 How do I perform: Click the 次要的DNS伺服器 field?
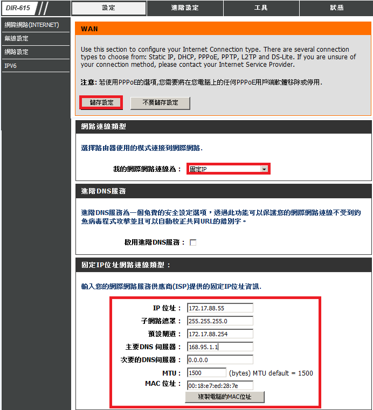[220, 360]
